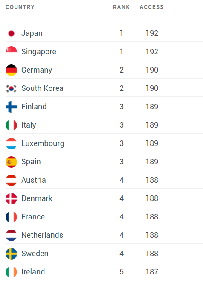Select the Sweden flag icon

coord(11,254)
